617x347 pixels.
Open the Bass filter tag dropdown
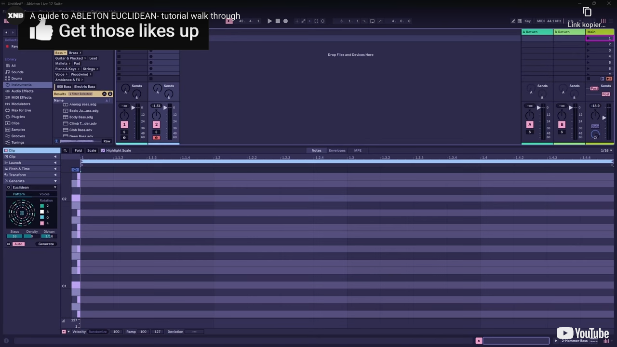click(60, 53)
